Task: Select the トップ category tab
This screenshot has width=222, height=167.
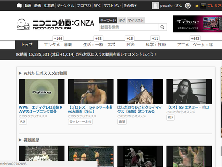Action: click(27, 45)
